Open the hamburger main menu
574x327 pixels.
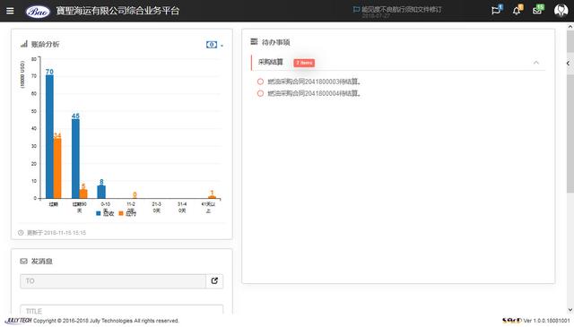[10, 11]
